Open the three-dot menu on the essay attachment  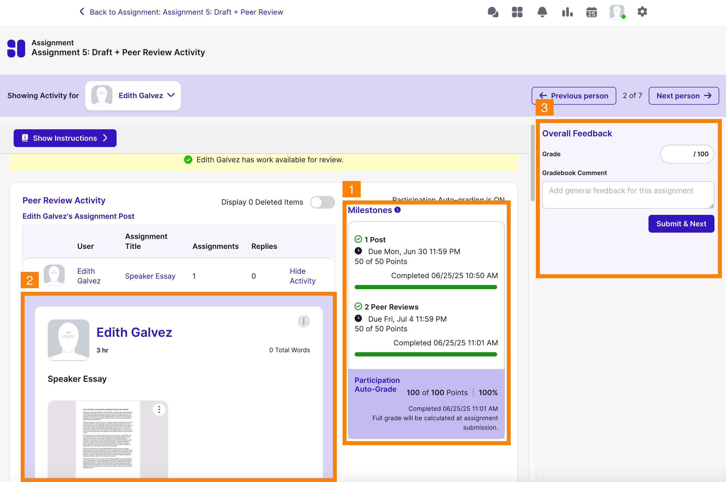[x=159, y=409]
